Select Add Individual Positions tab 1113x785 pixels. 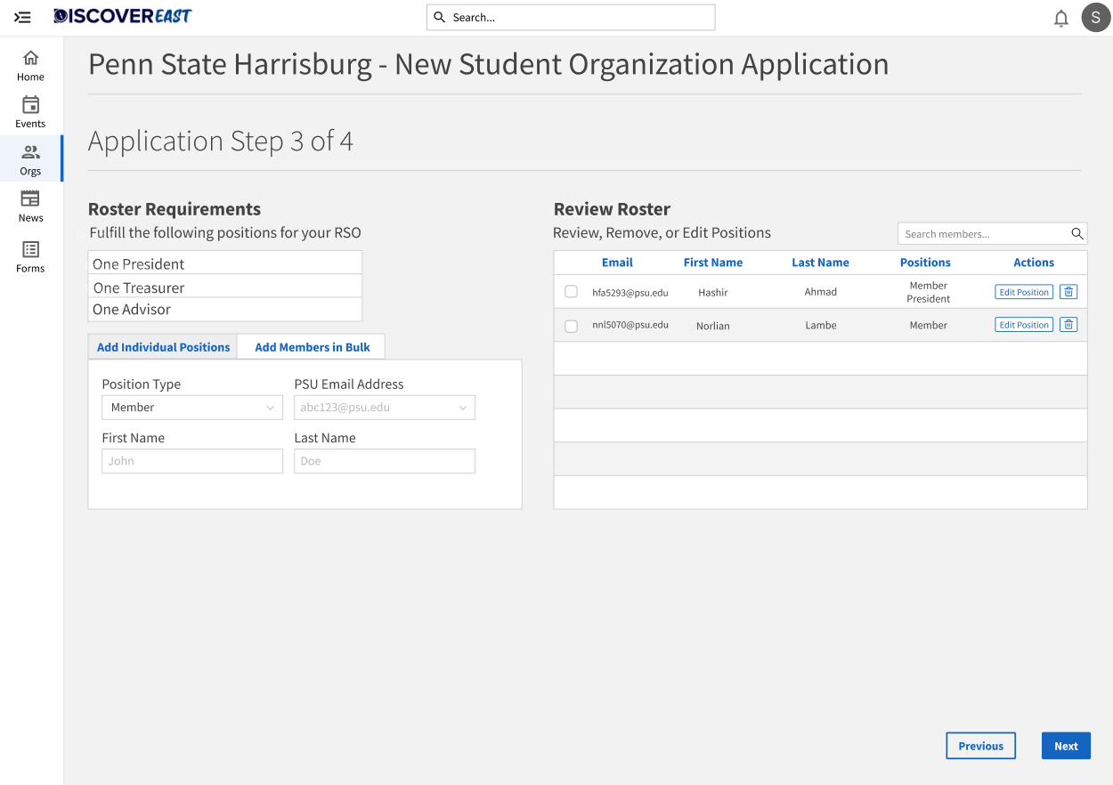click(x=163, y=347)
